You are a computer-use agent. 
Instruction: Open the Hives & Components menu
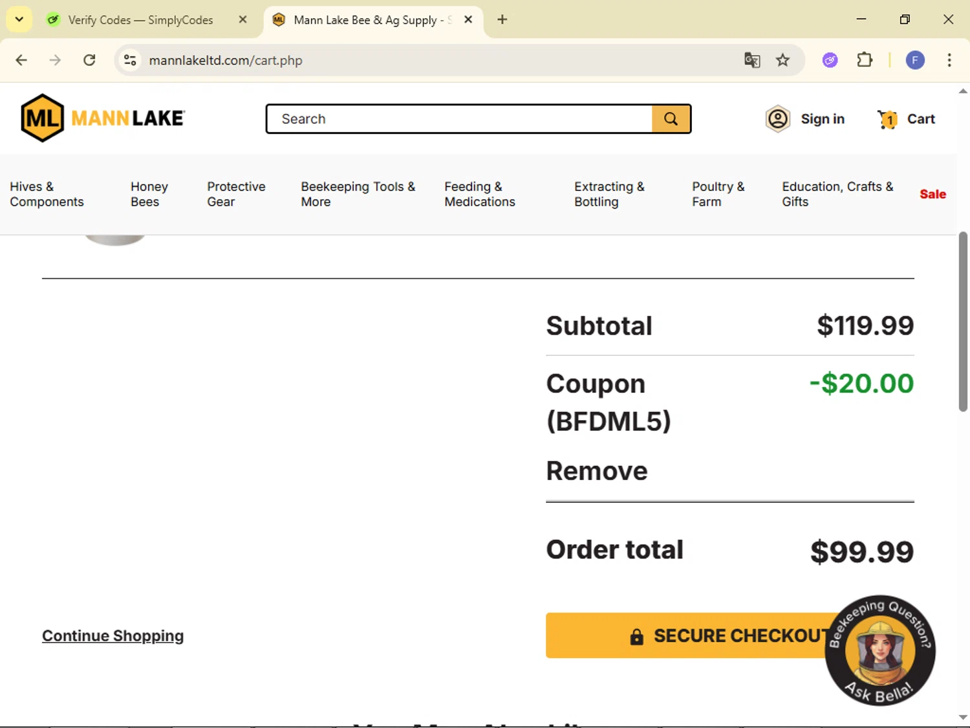pos(47,194)
